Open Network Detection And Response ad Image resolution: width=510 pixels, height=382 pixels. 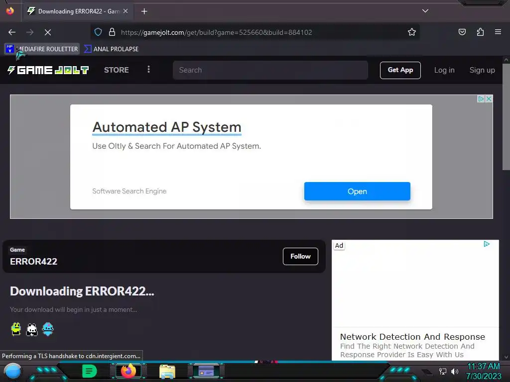[x=412, y=337]
